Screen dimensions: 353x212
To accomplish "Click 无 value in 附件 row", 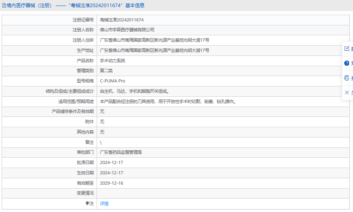I will click(x=102, y=122).
